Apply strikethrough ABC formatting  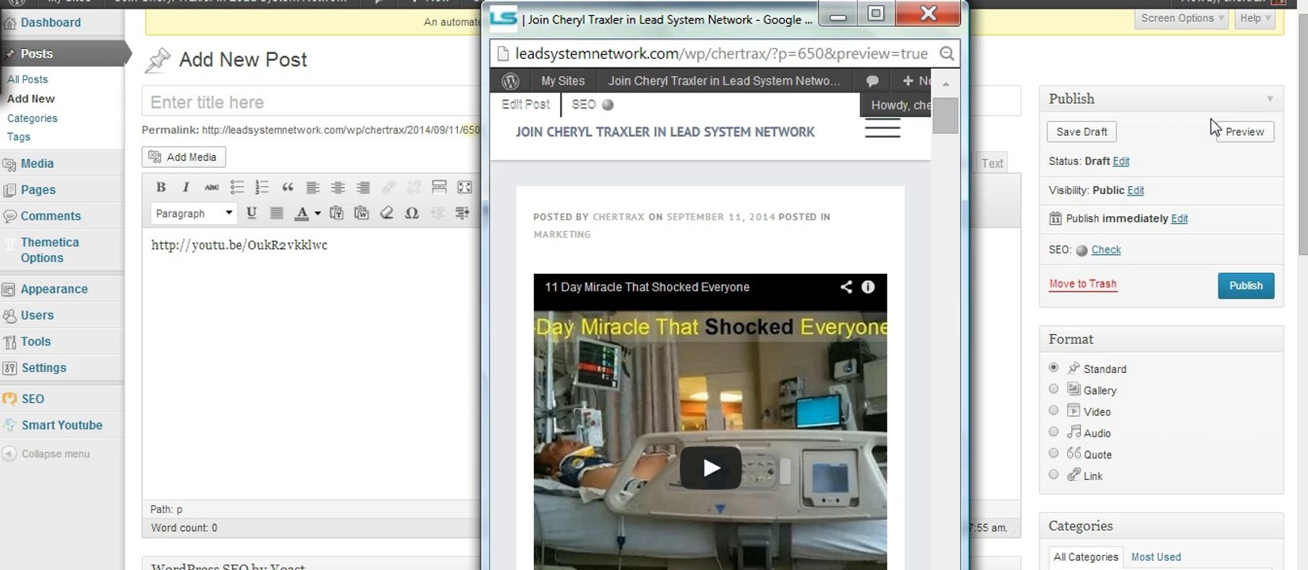[x=212, y=188]
